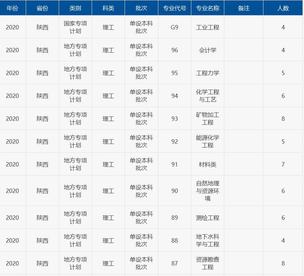
Task: Click the 年份 column header
Action: click(12, 8)
